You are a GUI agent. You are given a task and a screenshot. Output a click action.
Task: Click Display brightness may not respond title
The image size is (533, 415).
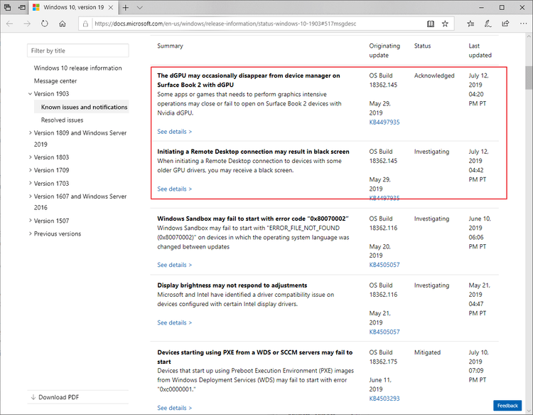tap(232, 285)
